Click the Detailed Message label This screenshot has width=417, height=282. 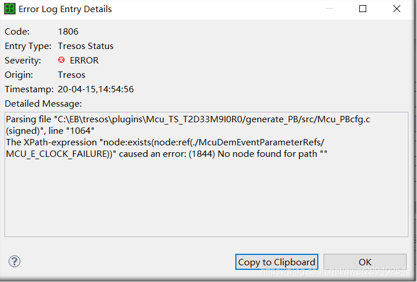coord(43,103)
